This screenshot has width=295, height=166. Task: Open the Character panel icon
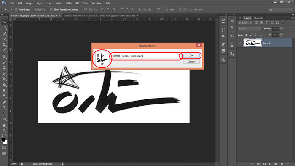tap(232, 21)
